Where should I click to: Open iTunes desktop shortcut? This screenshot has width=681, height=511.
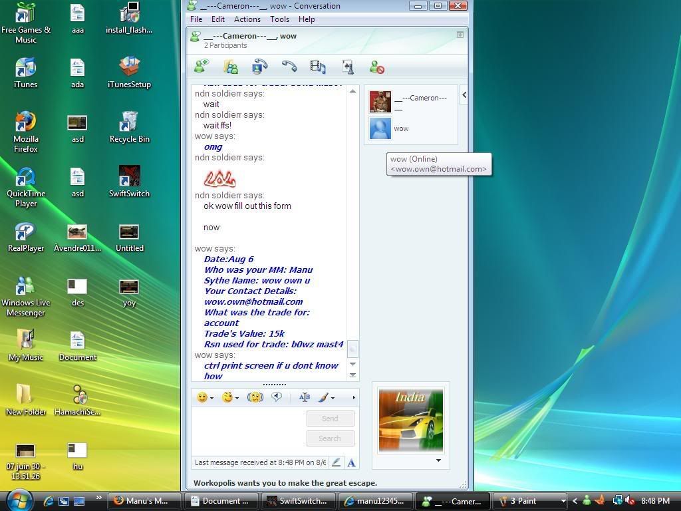(x=26, y=73)
